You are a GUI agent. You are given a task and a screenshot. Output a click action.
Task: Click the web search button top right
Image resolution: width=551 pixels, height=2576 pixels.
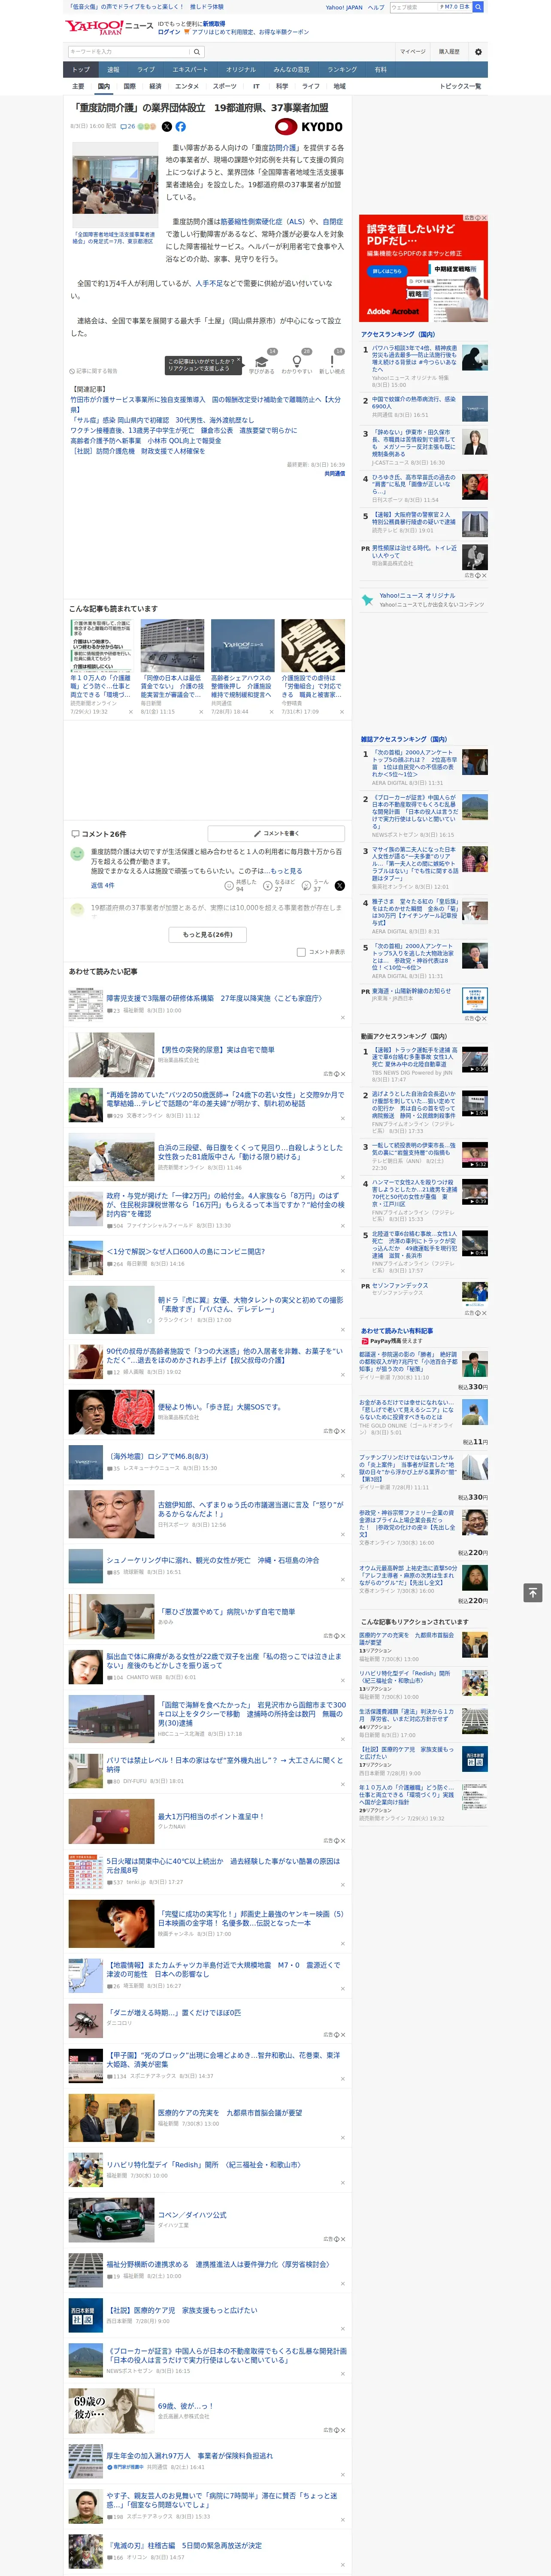click(478, 7)
